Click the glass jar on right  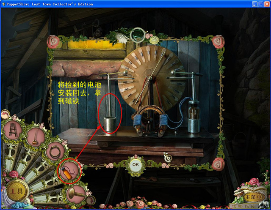click(194, 116)
